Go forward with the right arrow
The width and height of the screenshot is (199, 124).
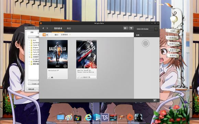tap(47, 28)
